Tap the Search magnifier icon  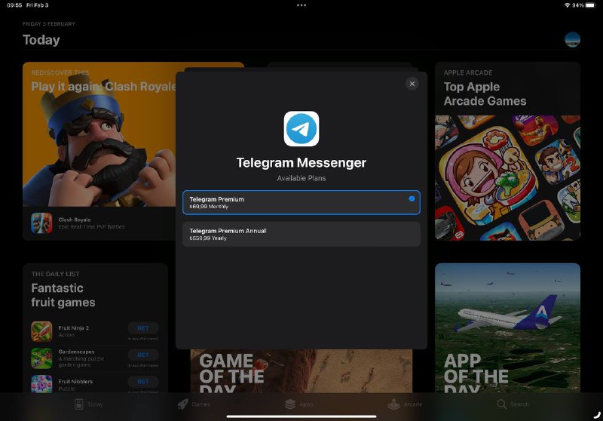(501, 404)
